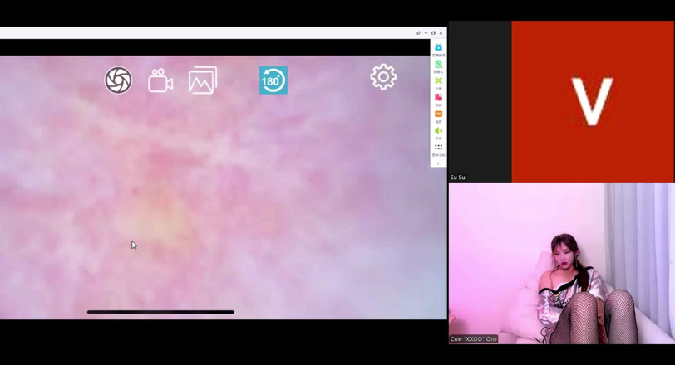Toggle the orange HD quality icon

point(438,114)
